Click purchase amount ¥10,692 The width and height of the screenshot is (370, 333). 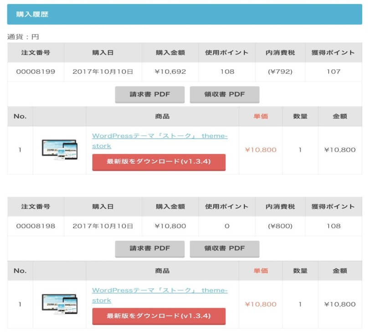(170, 72)
